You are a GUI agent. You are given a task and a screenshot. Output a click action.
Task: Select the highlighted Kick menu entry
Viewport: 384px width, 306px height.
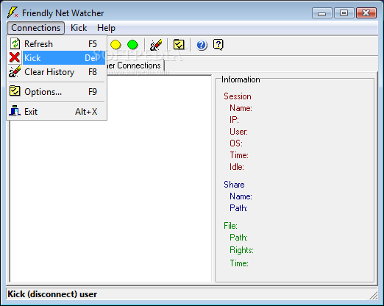(x=57, y=58)
